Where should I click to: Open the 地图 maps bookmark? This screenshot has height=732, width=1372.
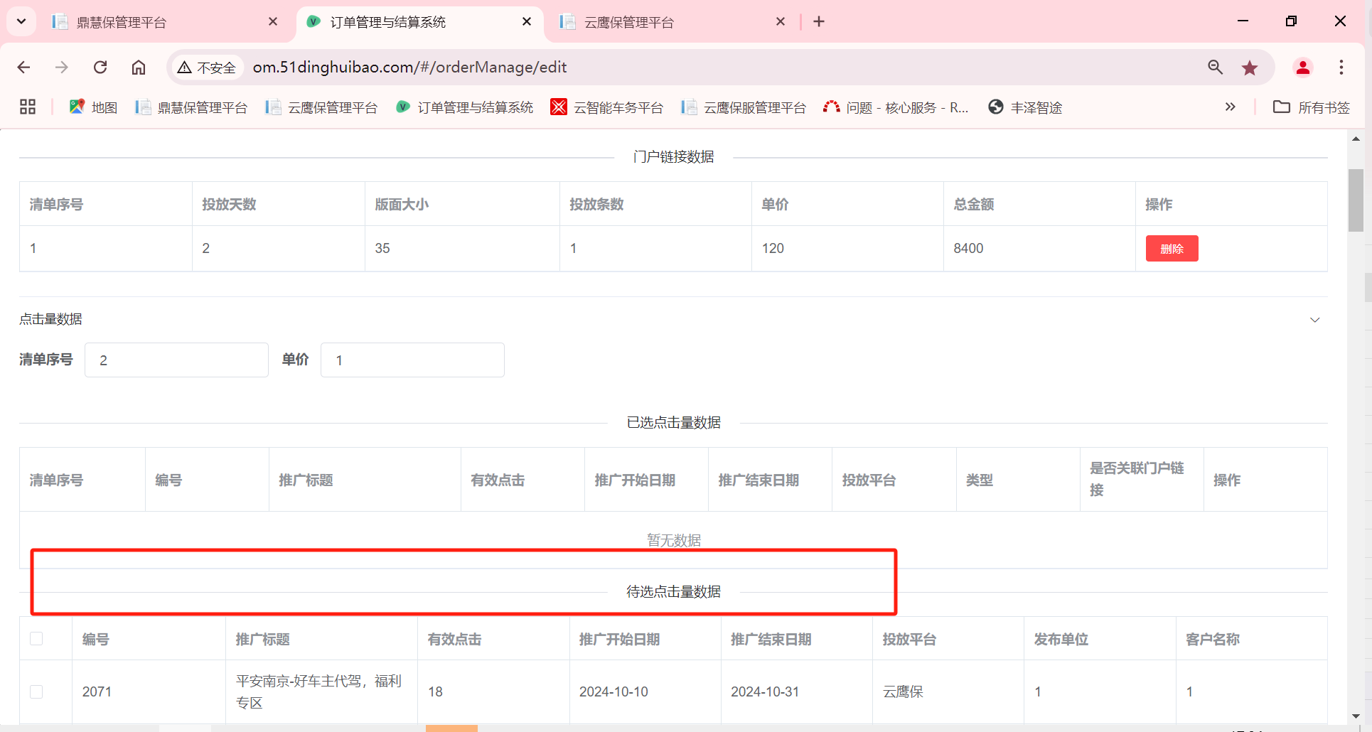coord(93,107)
